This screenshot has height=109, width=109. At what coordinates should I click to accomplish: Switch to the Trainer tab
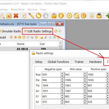tap(79, 62)
